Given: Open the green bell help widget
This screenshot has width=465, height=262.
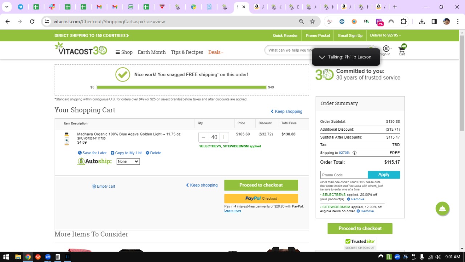Looking at the screenshot, I should coord(442,209).
